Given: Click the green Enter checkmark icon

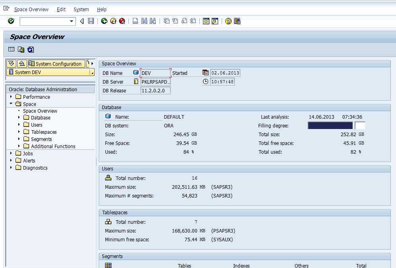Looking at the screenshot, I should tap(11, 21).
